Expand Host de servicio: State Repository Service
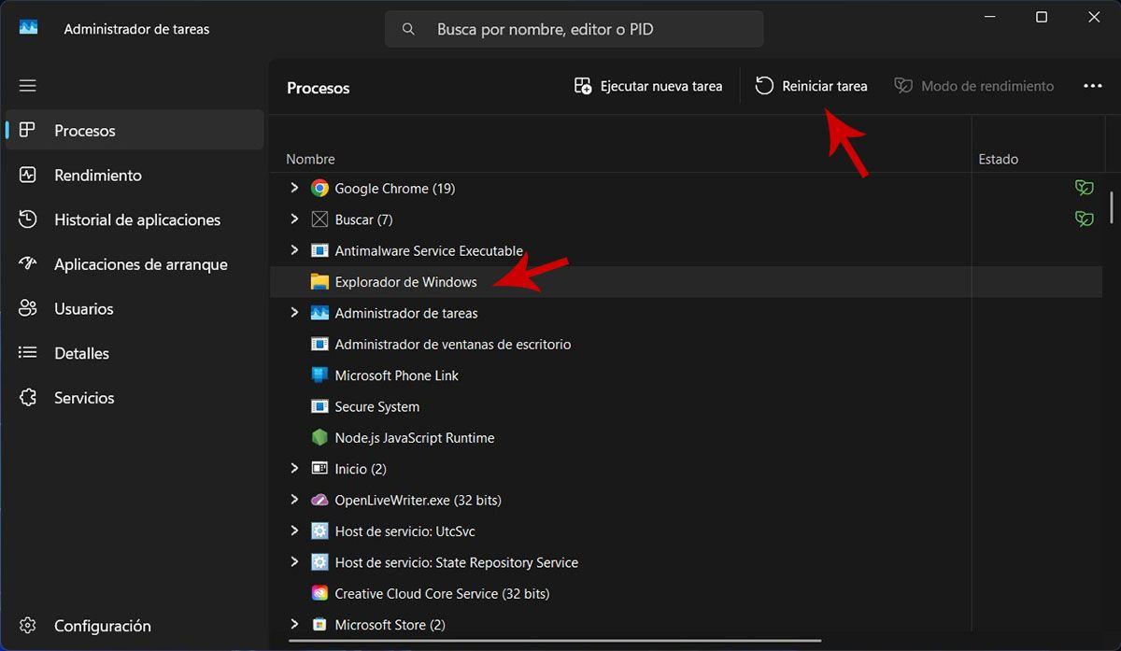Screen dimensions: 1121x651 click(294, 562)
